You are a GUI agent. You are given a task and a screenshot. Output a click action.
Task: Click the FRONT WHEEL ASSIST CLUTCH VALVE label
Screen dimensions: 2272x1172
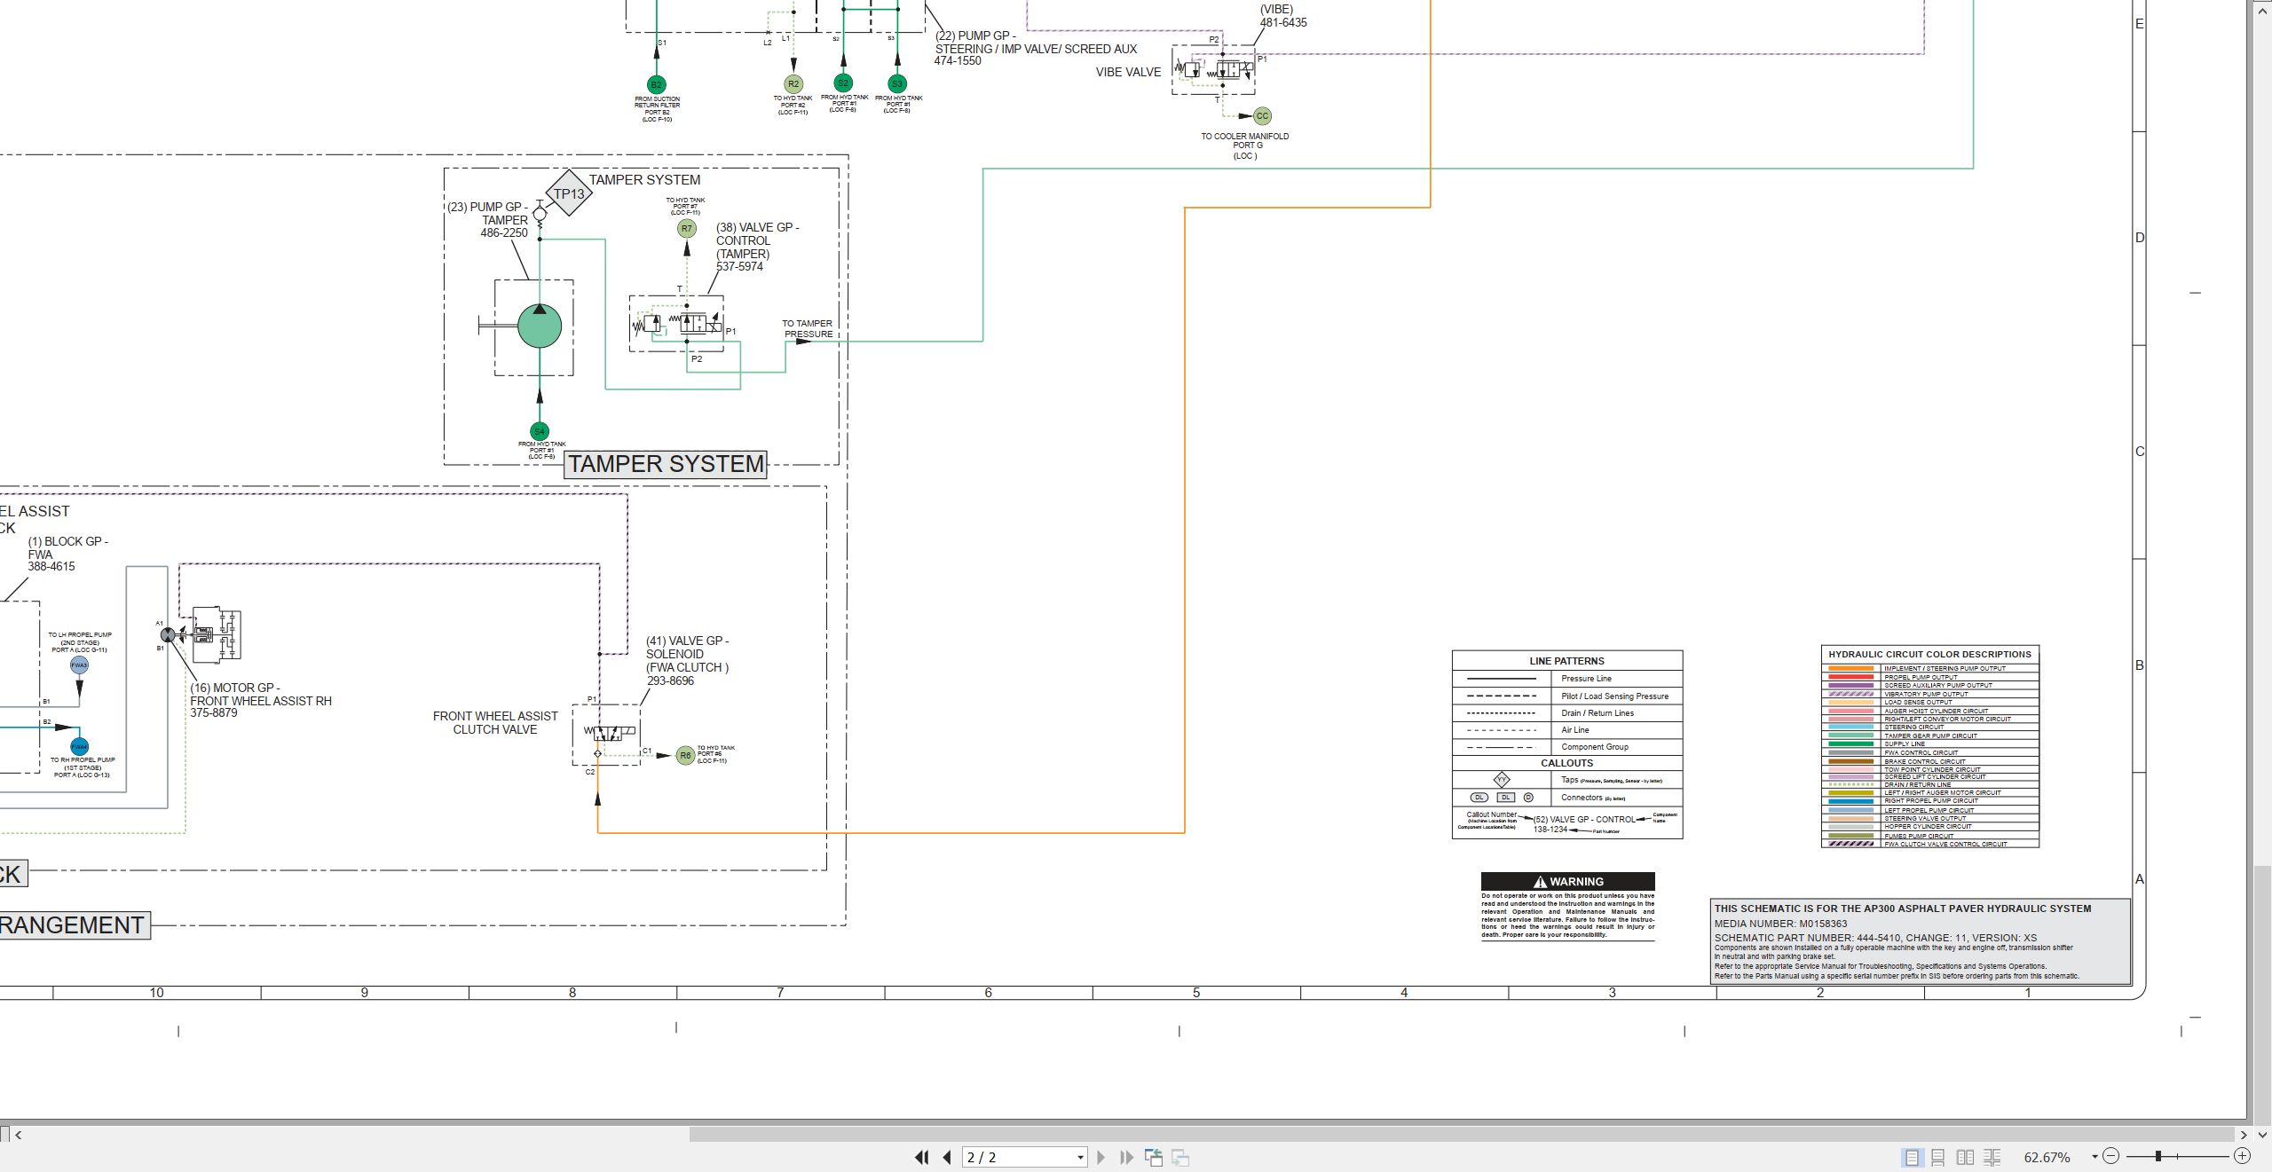pyautogui.click(x=495, y=723)
